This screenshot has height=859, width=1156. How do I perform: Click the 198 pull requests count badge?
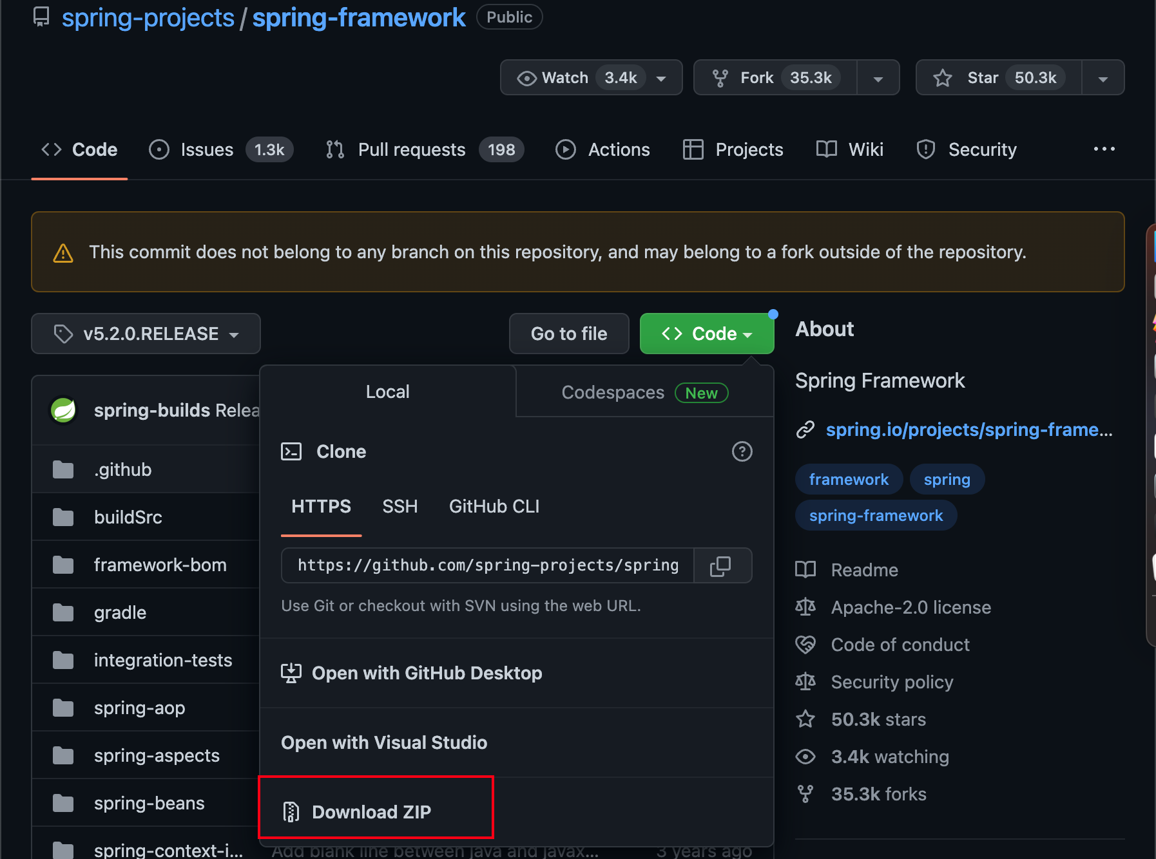coord(501,149)
